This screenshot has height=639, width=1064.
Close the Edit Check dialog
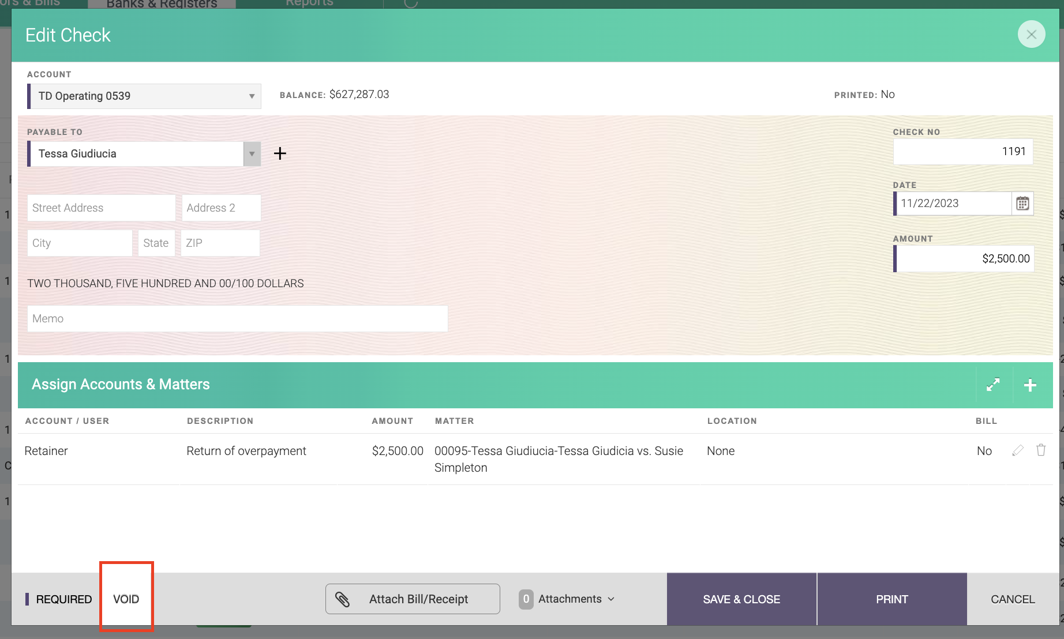(x=1031, y=35)
